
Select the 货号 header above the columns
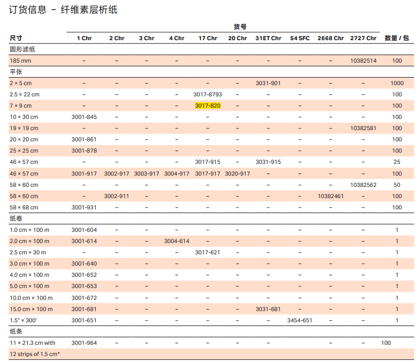tap(239, 27)
